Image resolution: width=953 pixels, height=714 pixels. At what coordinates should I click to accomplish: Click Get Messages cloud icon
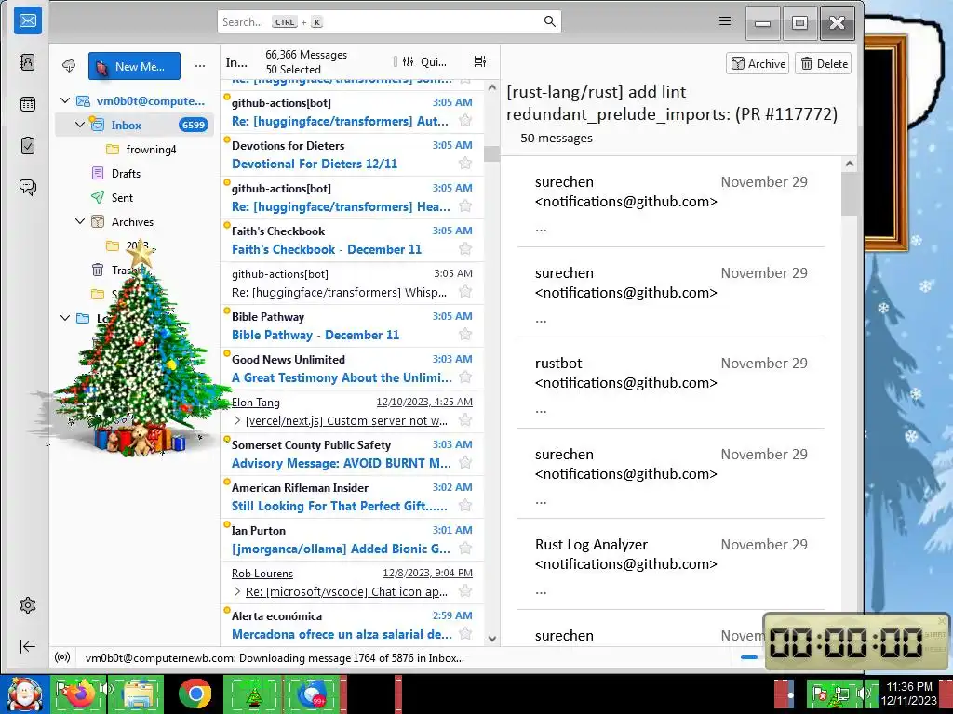pos(69,66)
